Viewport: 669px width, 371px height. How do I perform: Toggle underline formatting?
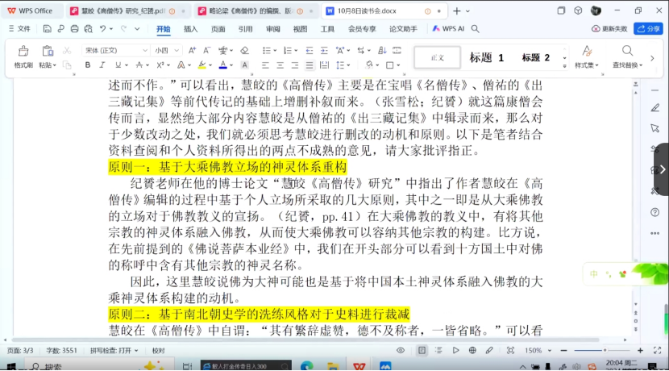click(118, 65)
